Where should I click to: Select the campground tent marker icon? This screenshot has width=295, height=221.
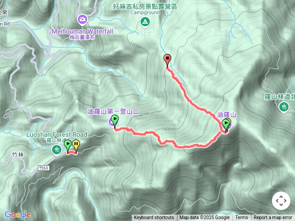145,23
